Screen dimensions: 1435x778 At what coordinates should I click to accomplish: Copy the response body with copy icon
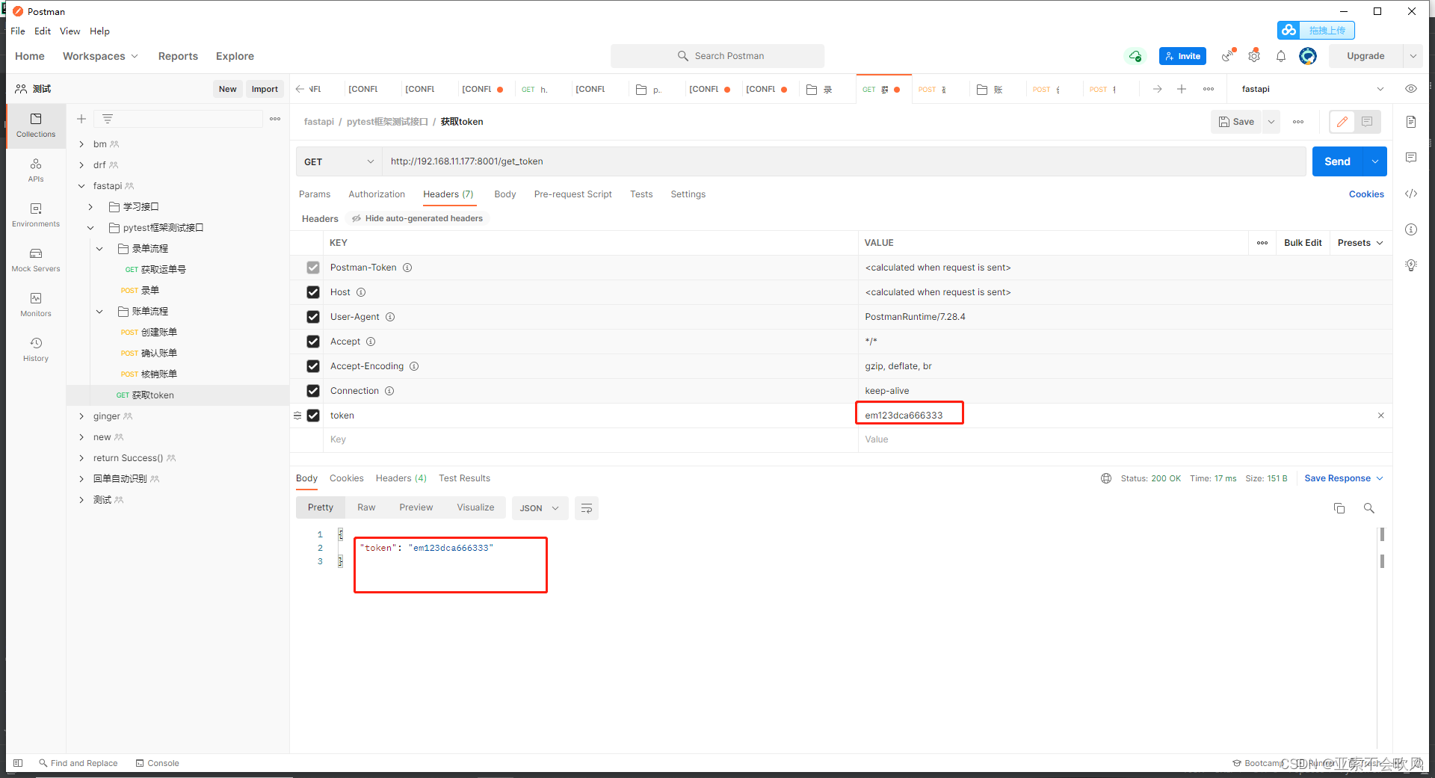point(1339,508)
